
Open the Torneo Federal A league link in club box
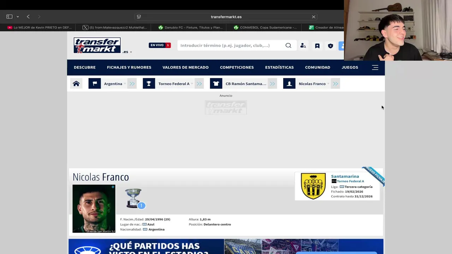click(x=350, y=181)
